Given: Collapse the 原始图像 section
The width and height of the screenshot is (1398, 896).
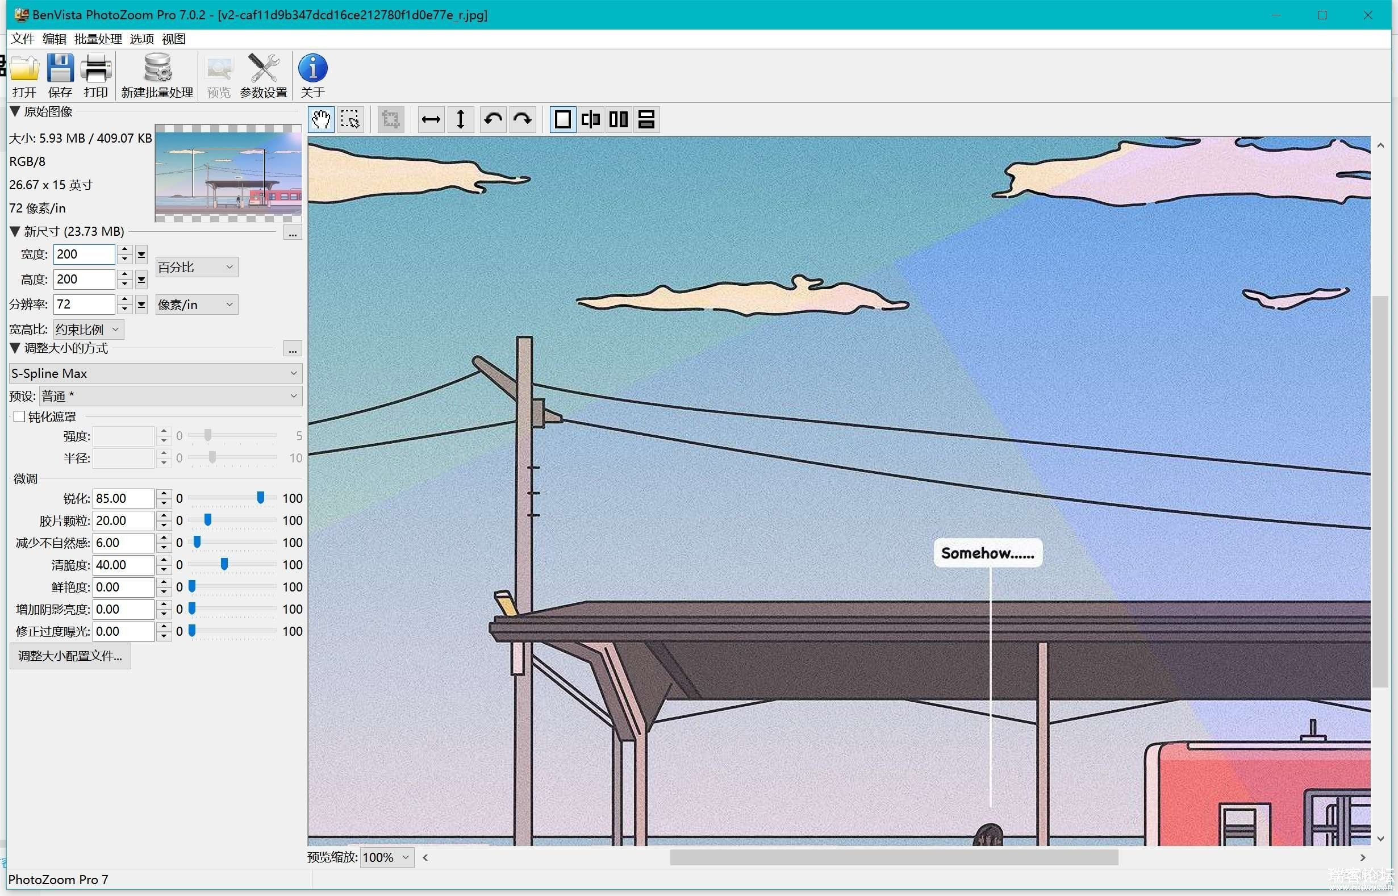Looking at the screenshot, I should point(15,111).
